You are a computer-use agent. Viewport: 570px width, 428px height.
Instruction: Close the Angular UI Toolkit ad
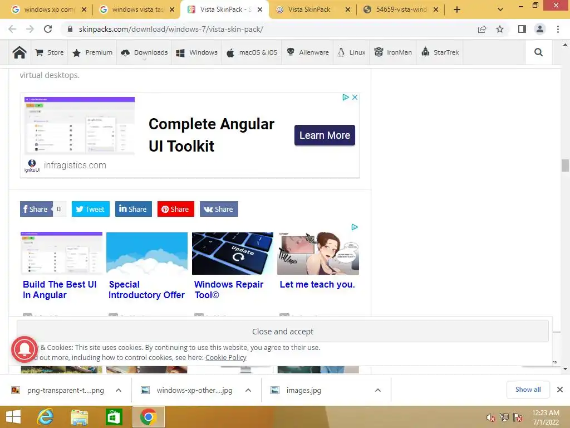click(x=355, y=97)
